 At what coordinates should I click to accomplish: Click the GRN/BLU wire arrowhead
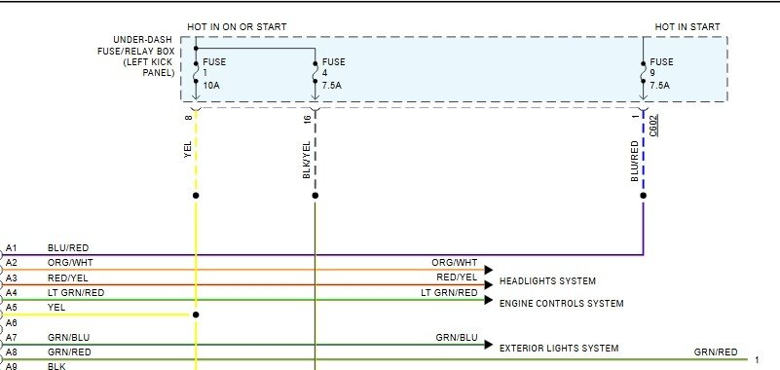[x=489, y=345]
